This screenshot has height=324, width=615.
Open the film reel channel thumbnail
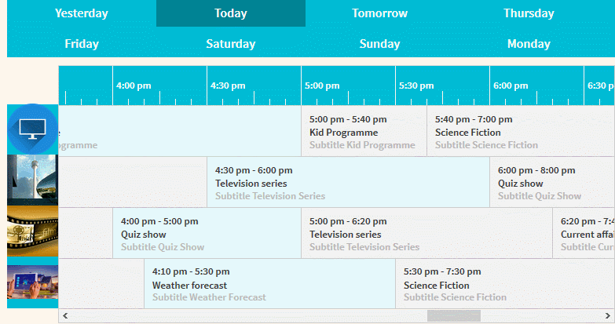(x=32, y=231)
